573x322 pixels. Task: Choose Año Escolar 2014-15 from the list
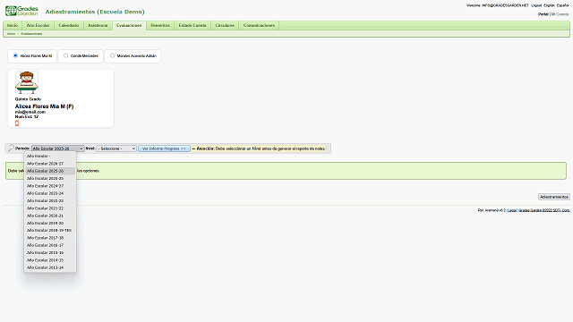click(50, 260)
